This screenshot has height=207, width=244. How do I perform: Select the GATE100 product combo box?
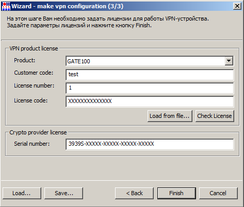pos(150,61)
